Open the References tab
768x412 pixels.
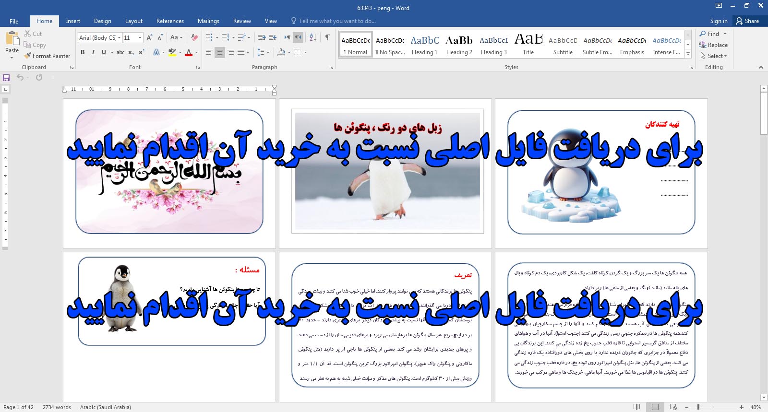point(170,21)
